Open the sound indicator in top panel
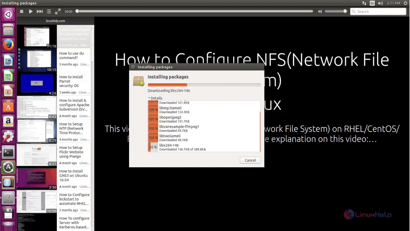The height and width of the screenshot is (231, 410). point(381,3)
